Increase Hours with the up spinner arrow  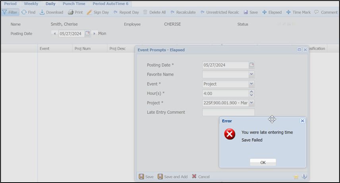coord(251,91)
